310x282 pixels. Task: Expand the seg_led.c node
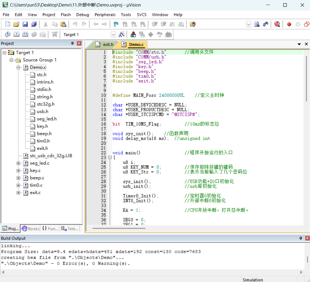tap(18, 163)
